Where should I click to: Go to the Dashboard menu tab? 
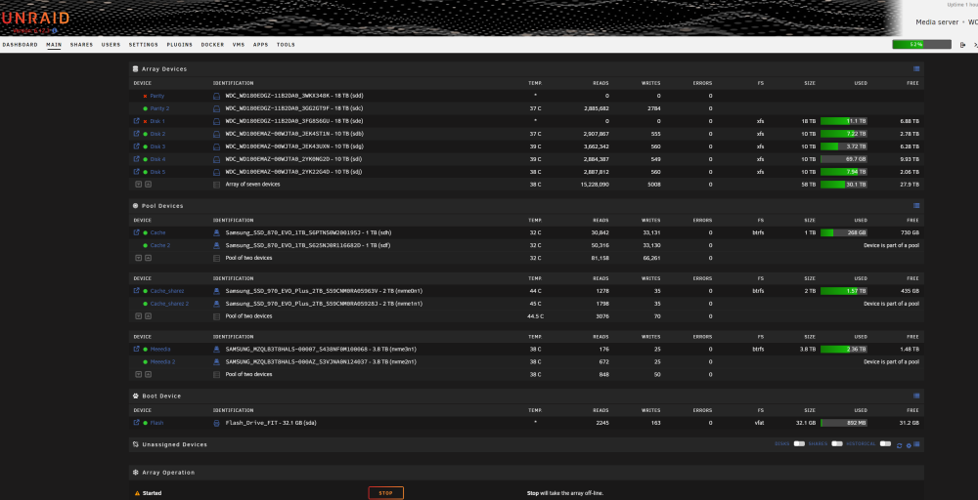(x=20, y=45)
